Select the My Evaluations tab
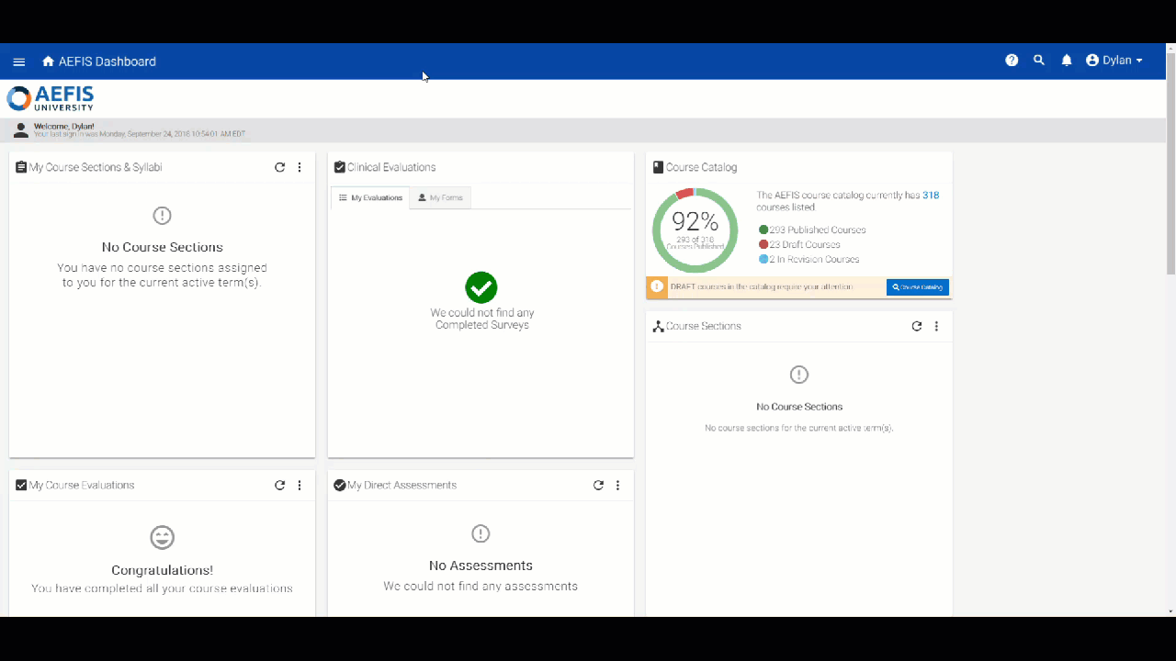The width and height of the screenshot is (1176, 661). (370, 197)
